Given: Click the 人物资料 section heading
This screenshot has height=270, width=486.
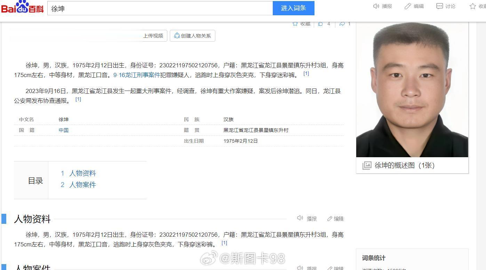Looking at the screenshot, I should point(32,219).
